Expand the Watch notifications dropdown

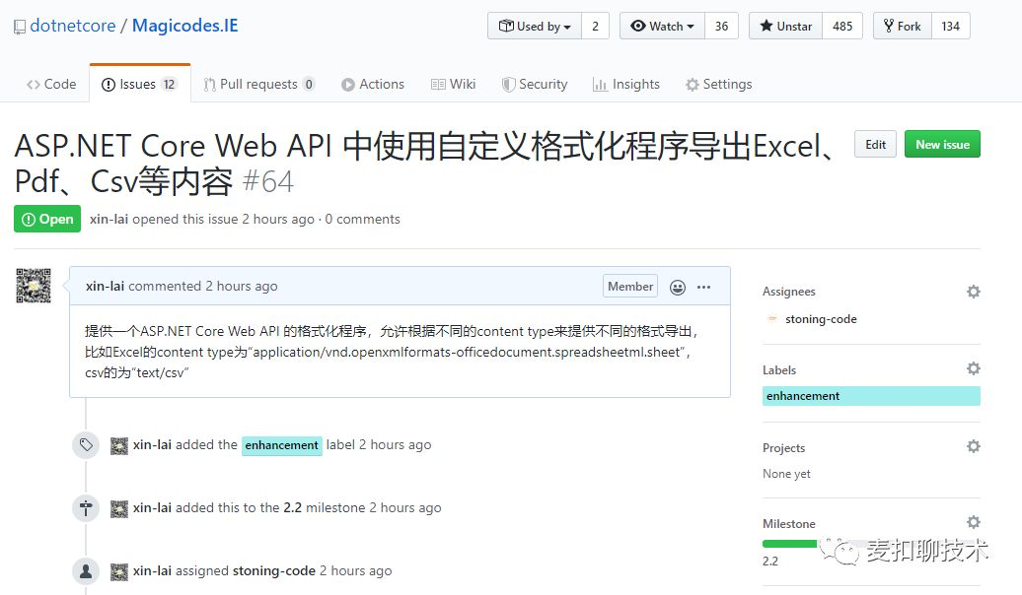click(662, 27)
